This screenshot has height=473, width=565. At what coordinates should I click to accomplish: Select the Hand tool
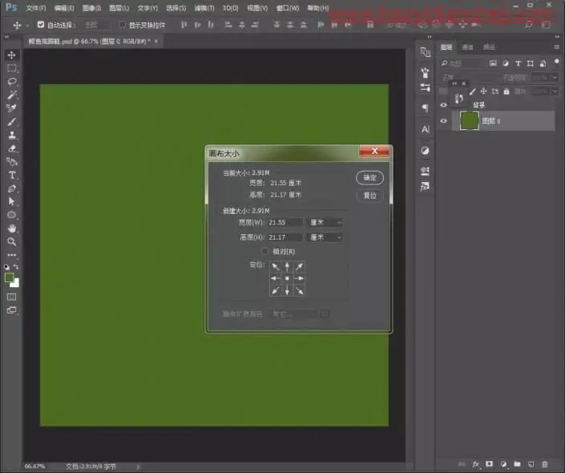click(x=11, y=228)
